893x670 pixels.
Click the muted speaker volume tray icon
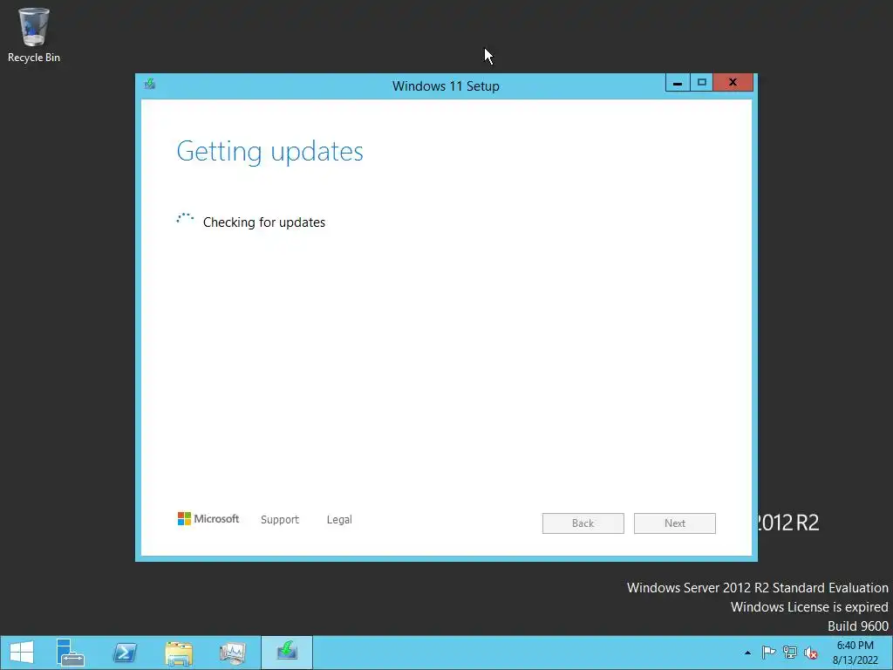click(811, 653)
